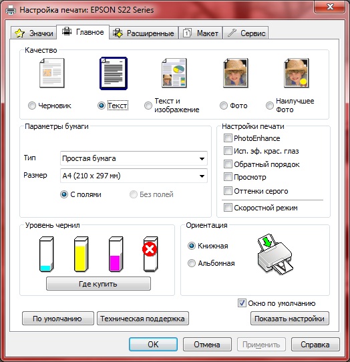Open Техническая поддержка
The width and height of the screenshot is (350, 362).
143,319
